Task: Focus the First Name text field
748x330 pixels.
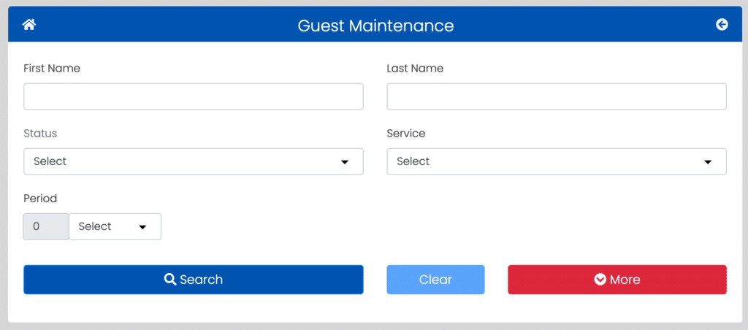Action: point(193,97)
